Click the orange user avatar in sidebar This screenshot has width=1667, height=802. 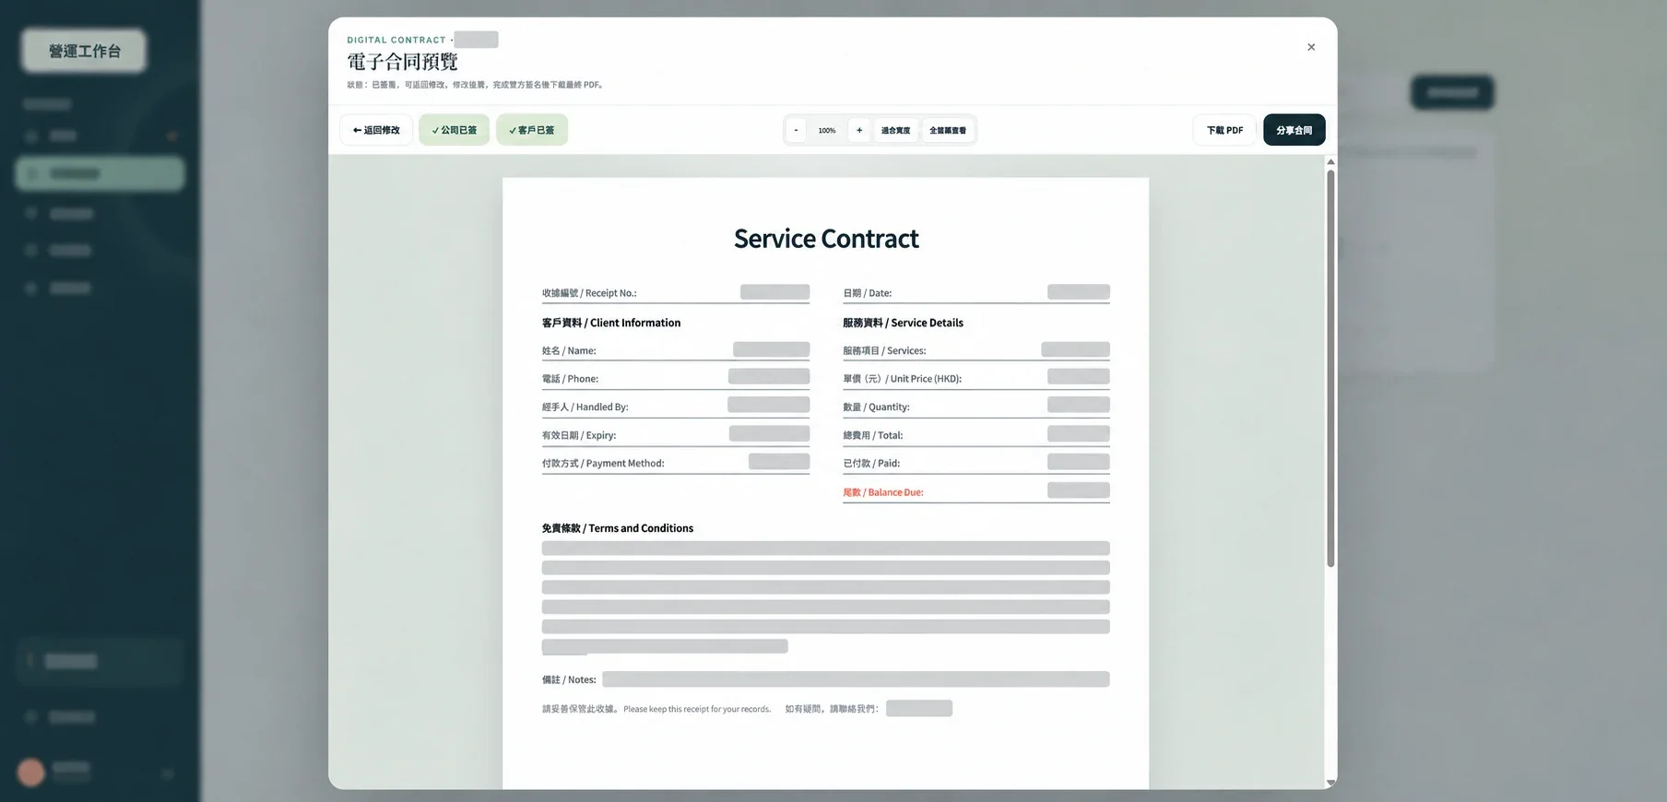(x=31, y=773)
